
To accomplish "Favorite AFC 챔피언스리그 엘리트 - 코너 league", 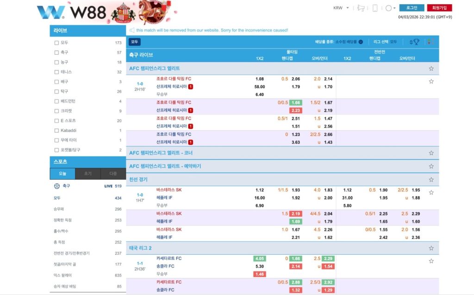I will pos(431,153).
